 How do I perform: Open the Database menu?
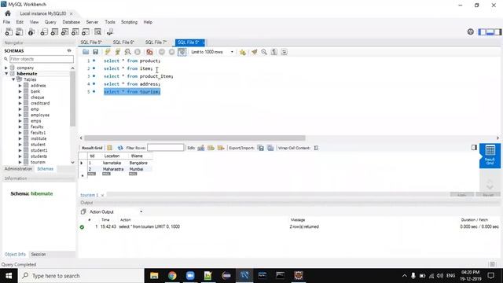click(x=72, y=22)
